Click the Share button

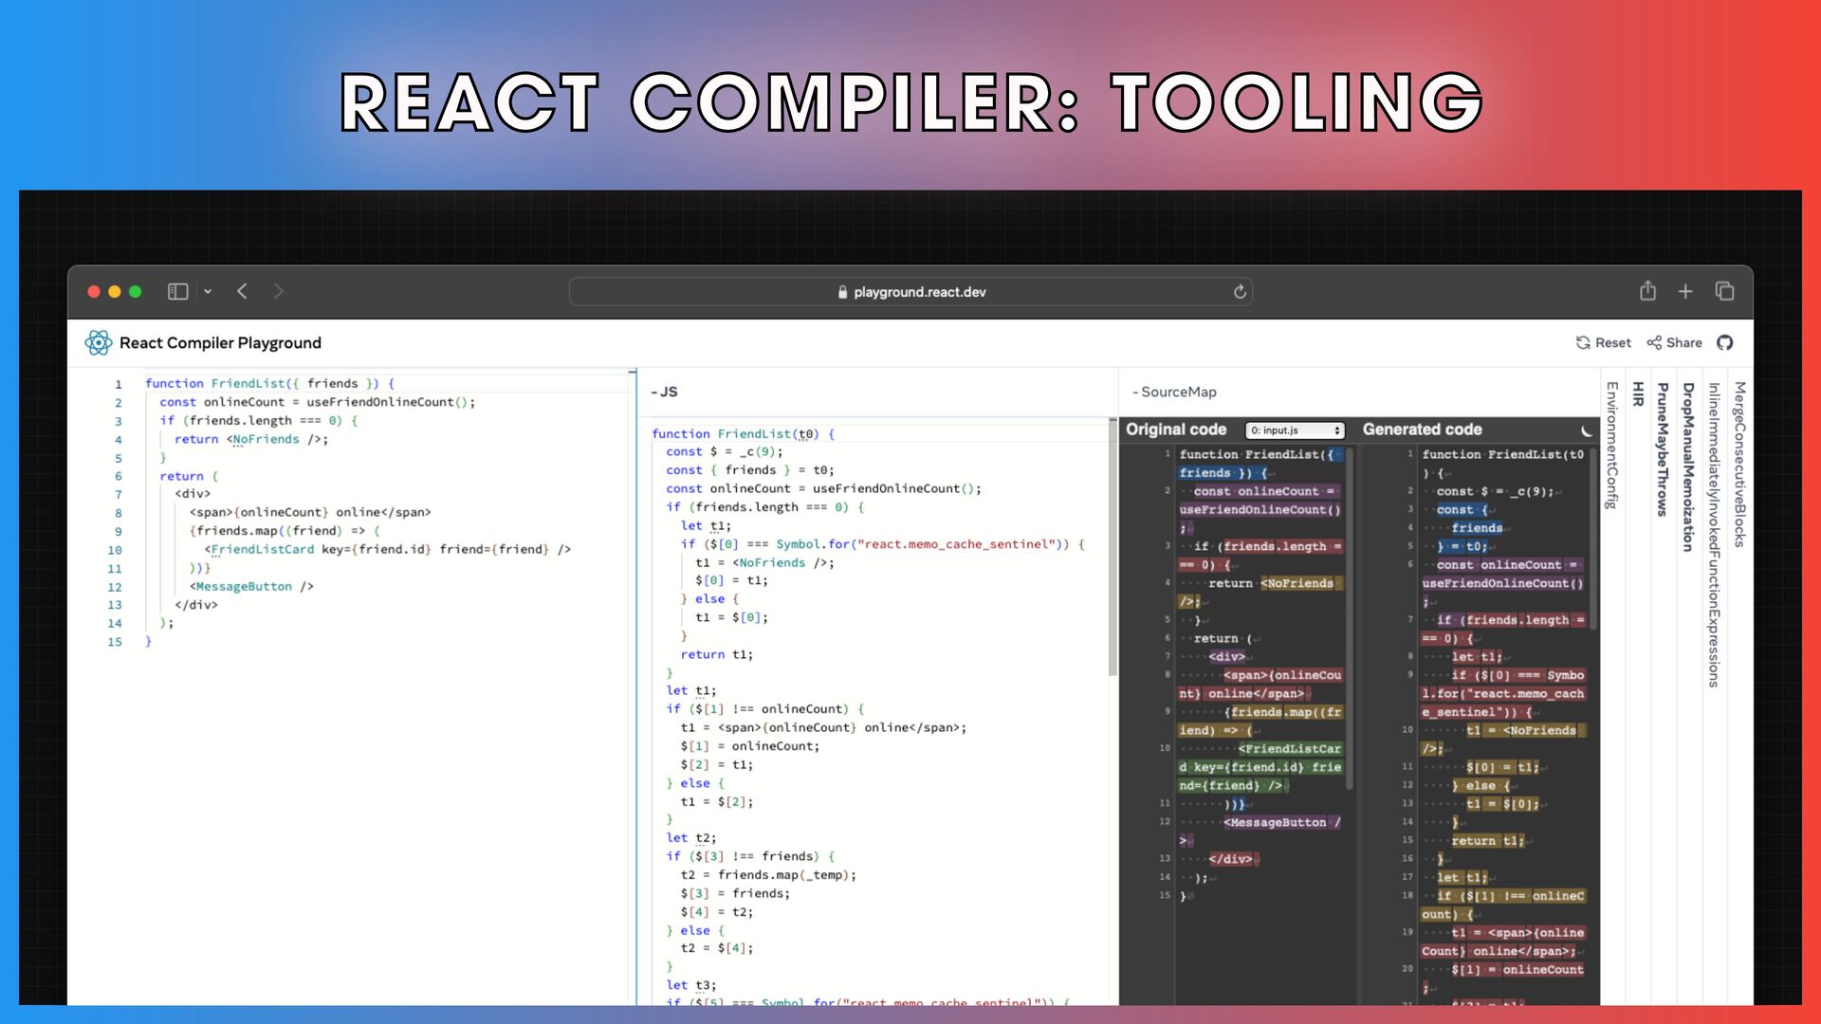coord(1674,343)
